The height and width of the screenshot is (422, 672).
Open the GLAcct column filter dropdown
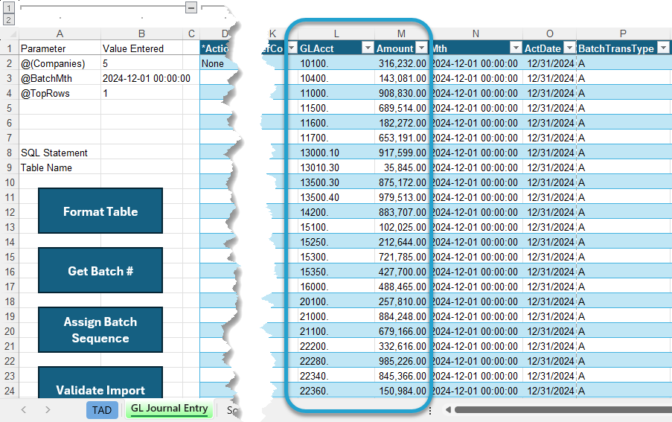368,48
